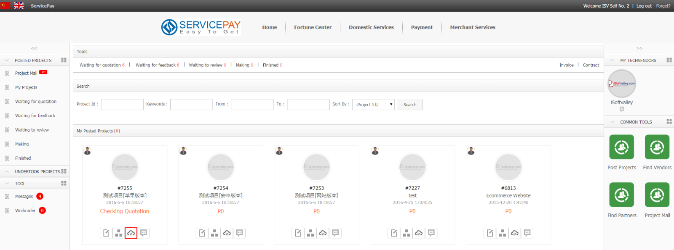Open Project Mall in left sidebar
Image resolution: width=674 pixels, height=250 pixels.
tap(26, 73)
